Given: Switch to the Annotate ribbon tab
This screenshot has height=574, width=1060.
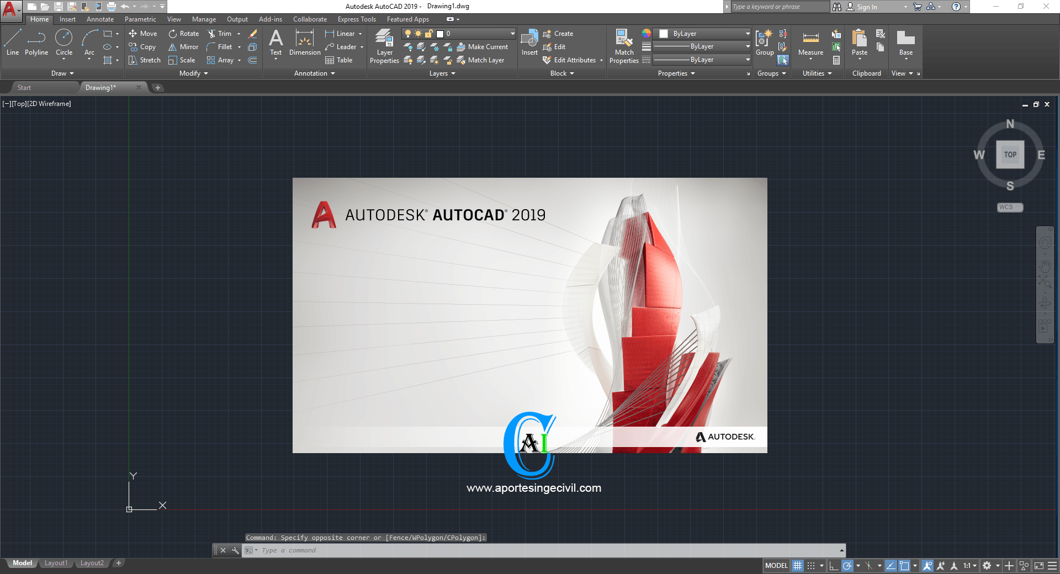Looking at the screenshot, I should point(100,19).
